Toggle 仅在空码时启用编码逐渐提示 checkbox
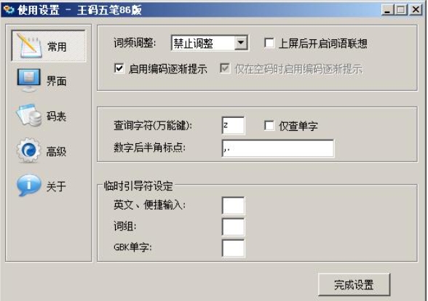 click(x=225, y=68)
